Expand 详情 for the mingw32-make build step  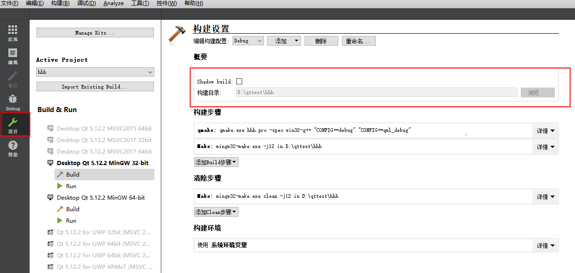pos(546,147)
